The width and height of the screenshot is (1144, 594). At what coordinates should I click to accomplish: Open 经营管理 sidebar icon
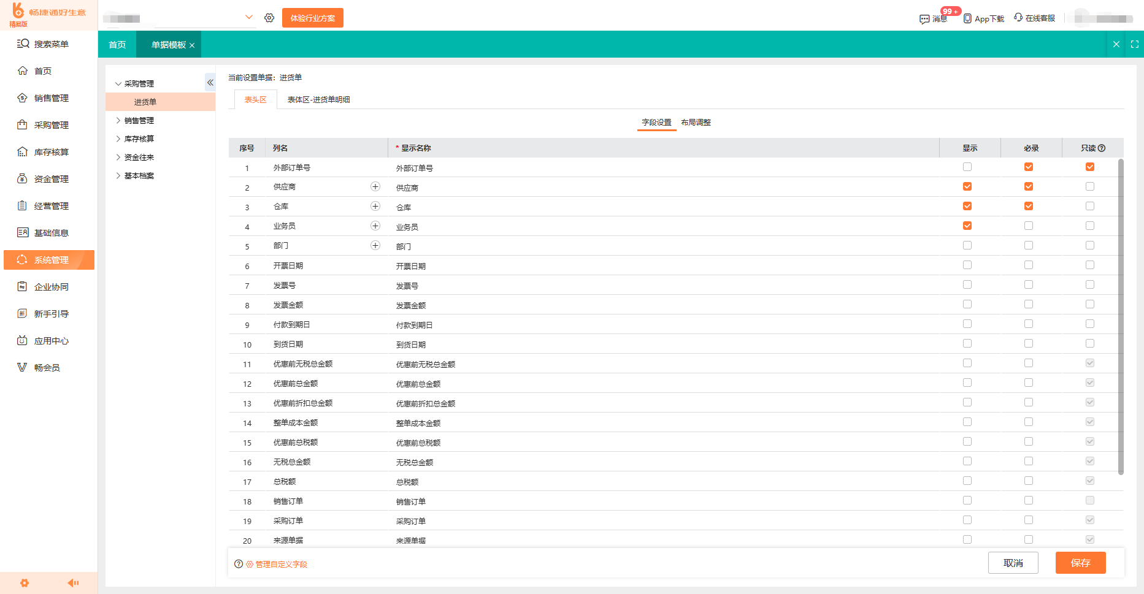tap(23, 205)
